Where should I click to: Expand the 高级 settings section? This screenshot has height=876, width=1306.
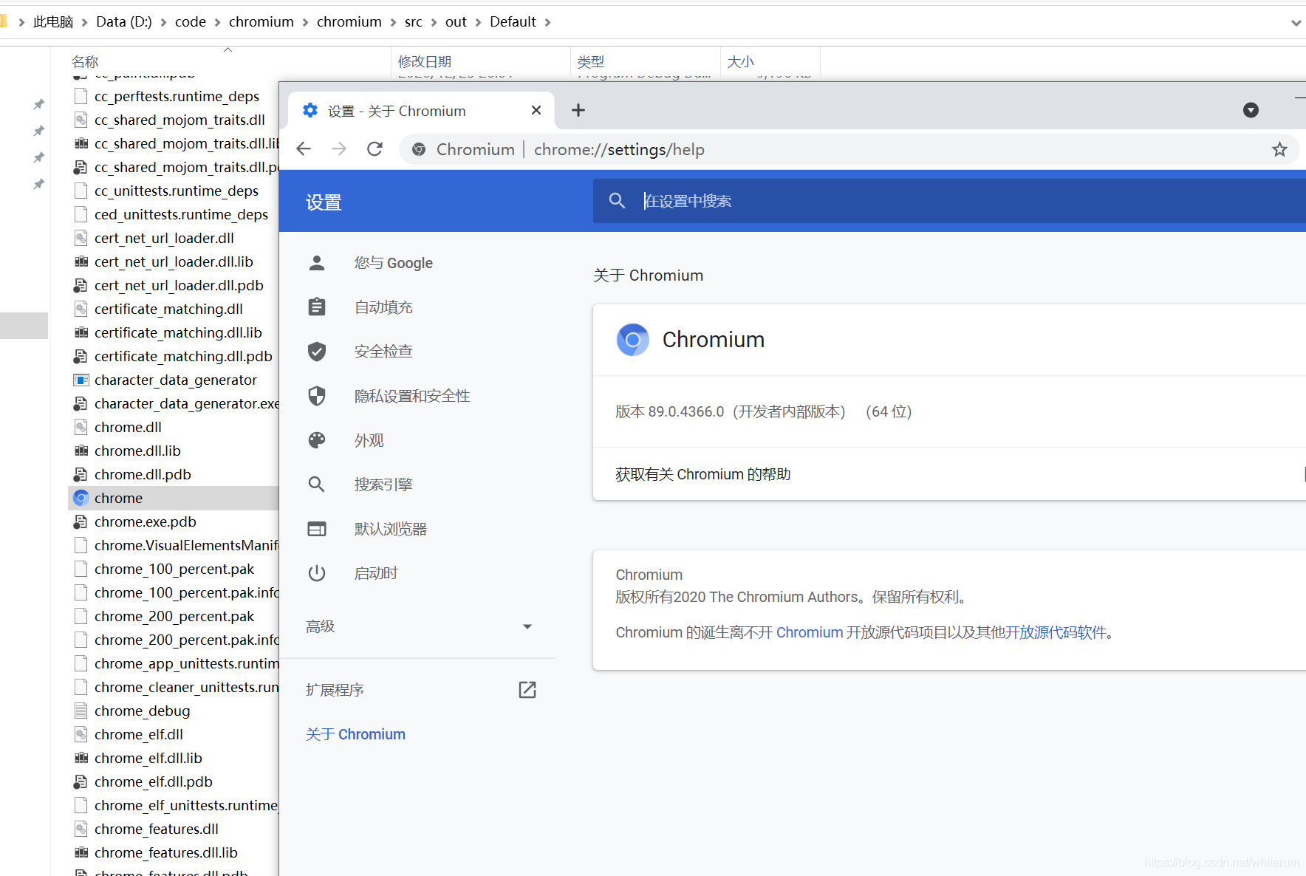527,626
